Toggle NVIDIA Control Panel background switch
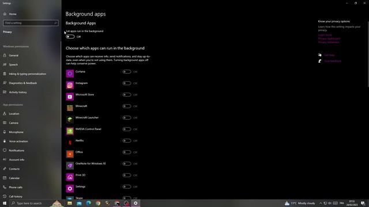This screenshot has height=207, width=369. pos(127,129)
